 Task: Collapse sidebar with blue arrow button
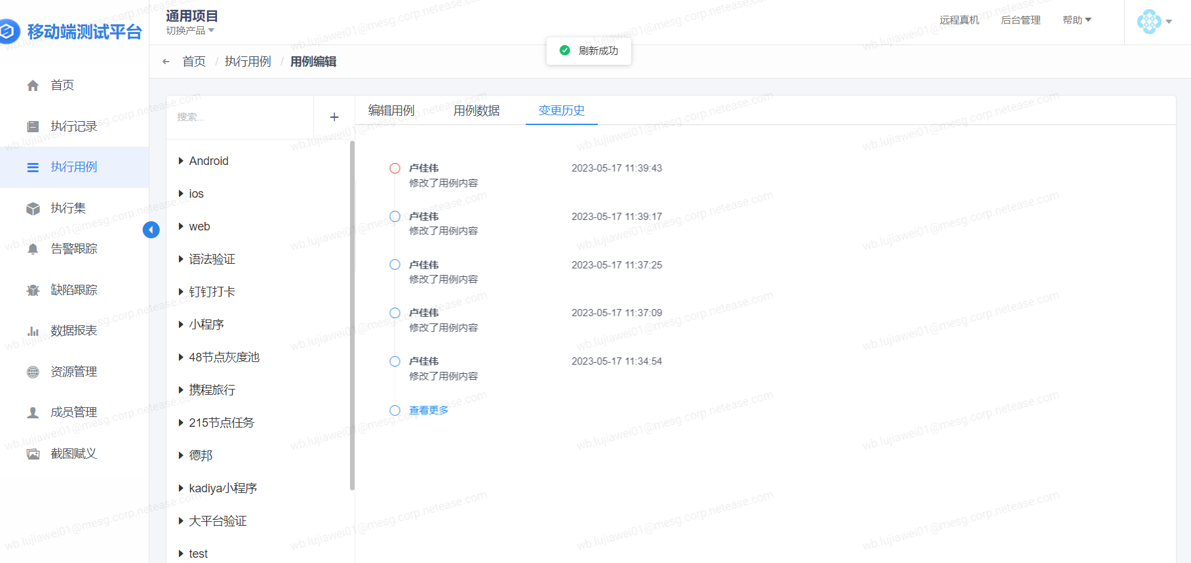[151, 230]
